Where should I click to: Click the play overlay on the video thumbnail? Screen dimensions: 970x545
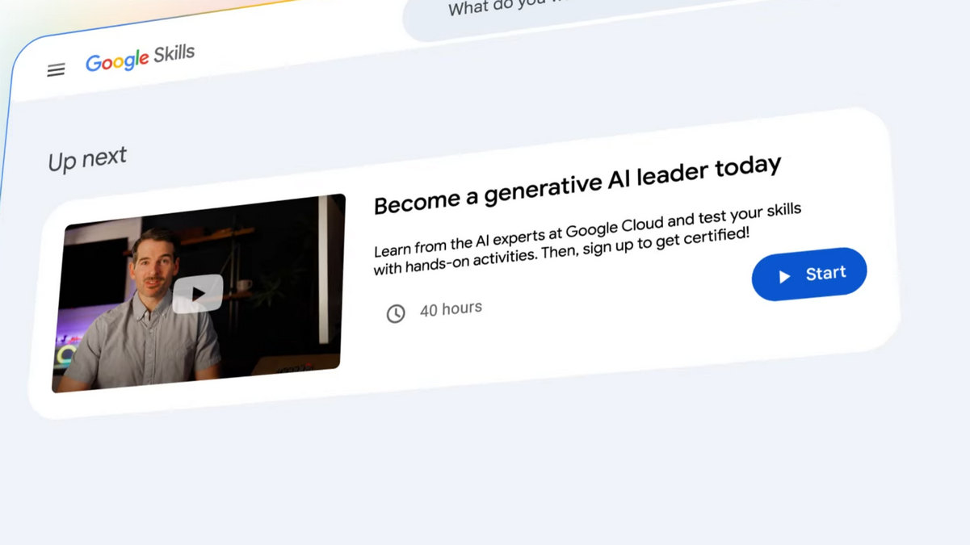(198, 293)
